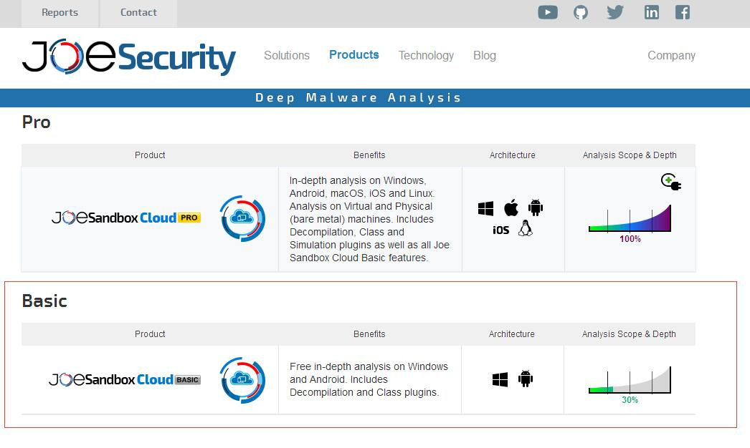
Task: Click the Basic section heading
Action: pos(44,301)
